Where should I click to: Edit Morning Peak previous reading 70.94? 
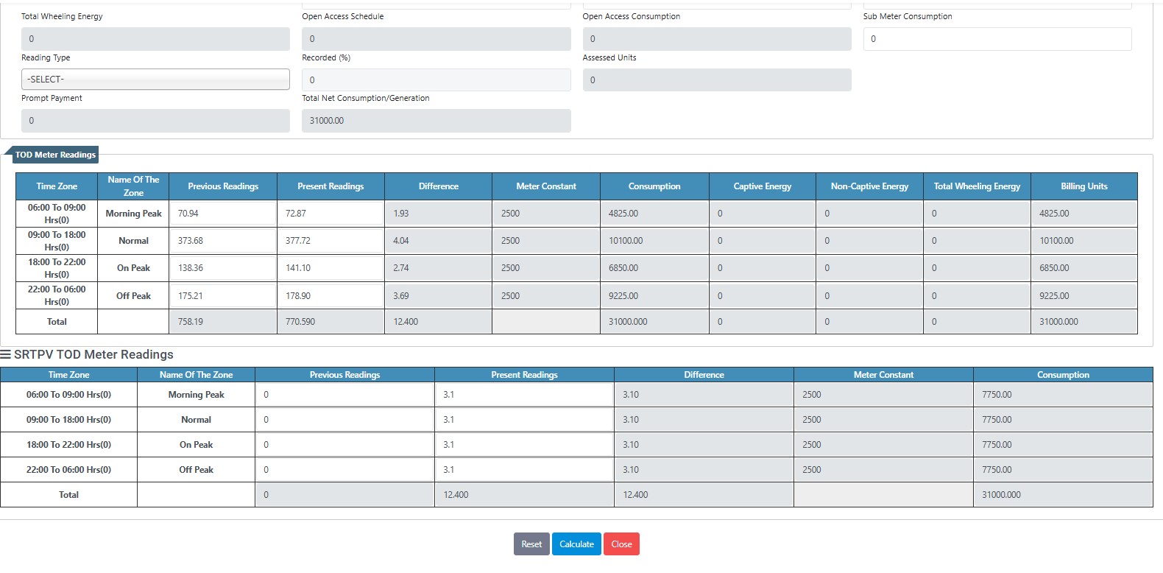(x=223, y=214)
